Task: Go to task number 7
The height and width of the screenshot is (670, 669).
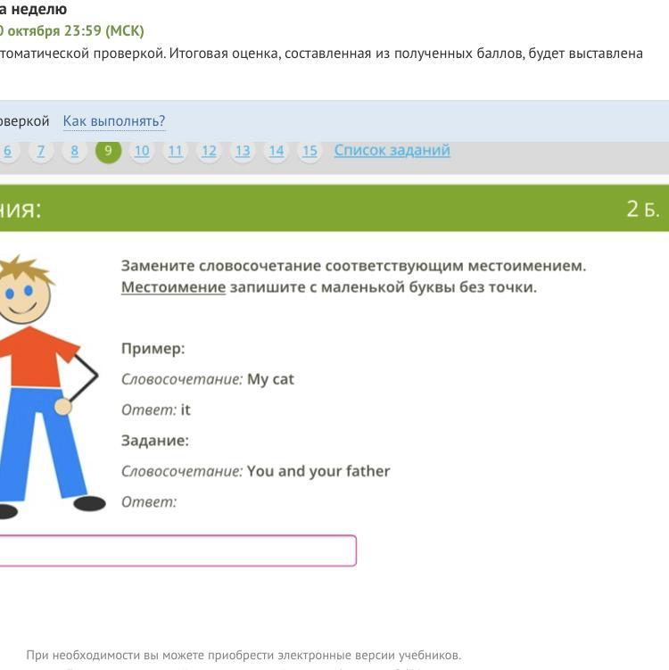Action: click(x=40, y=151)
